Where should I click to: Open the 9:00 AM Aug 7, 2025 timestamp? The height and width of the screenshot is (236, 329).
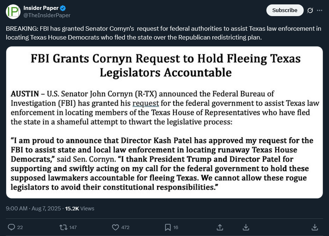[x=33, y=208]
